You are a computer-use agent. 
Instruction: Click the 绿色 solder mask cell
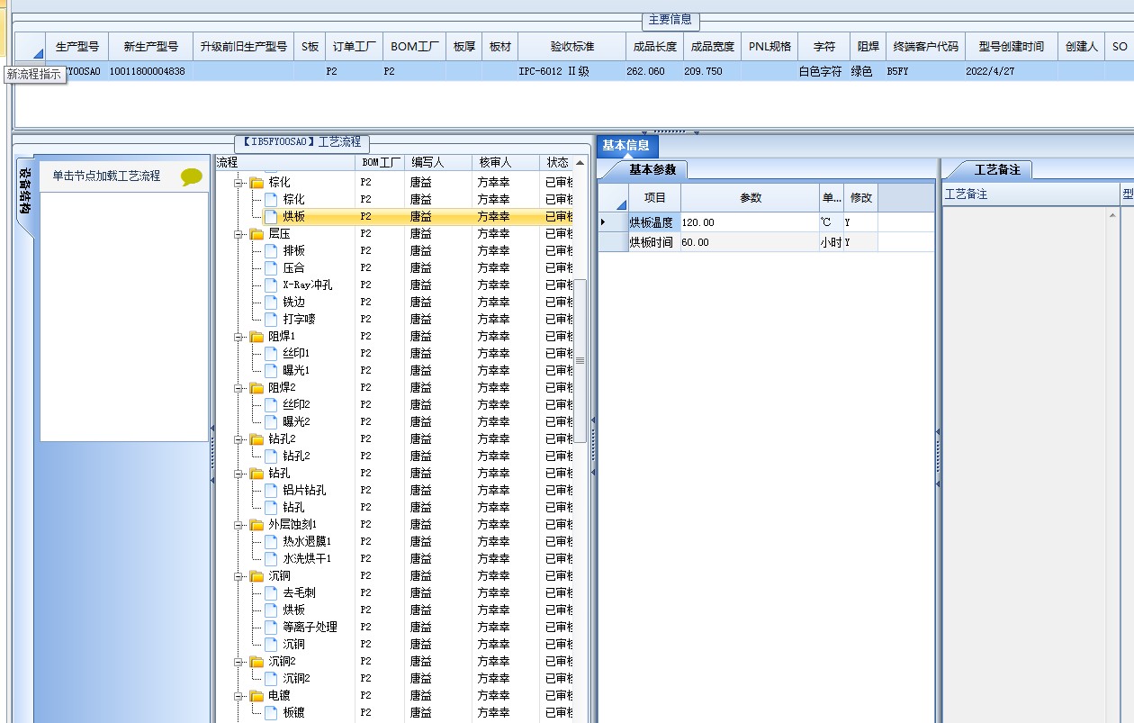[x=868, y=71]
